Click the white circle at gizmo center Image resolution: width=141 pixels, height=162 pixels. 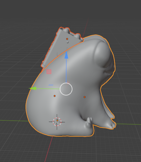point(66,89)
